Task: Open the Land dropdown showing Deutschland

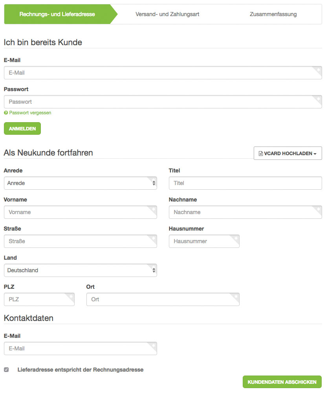Action: point(80,270)
